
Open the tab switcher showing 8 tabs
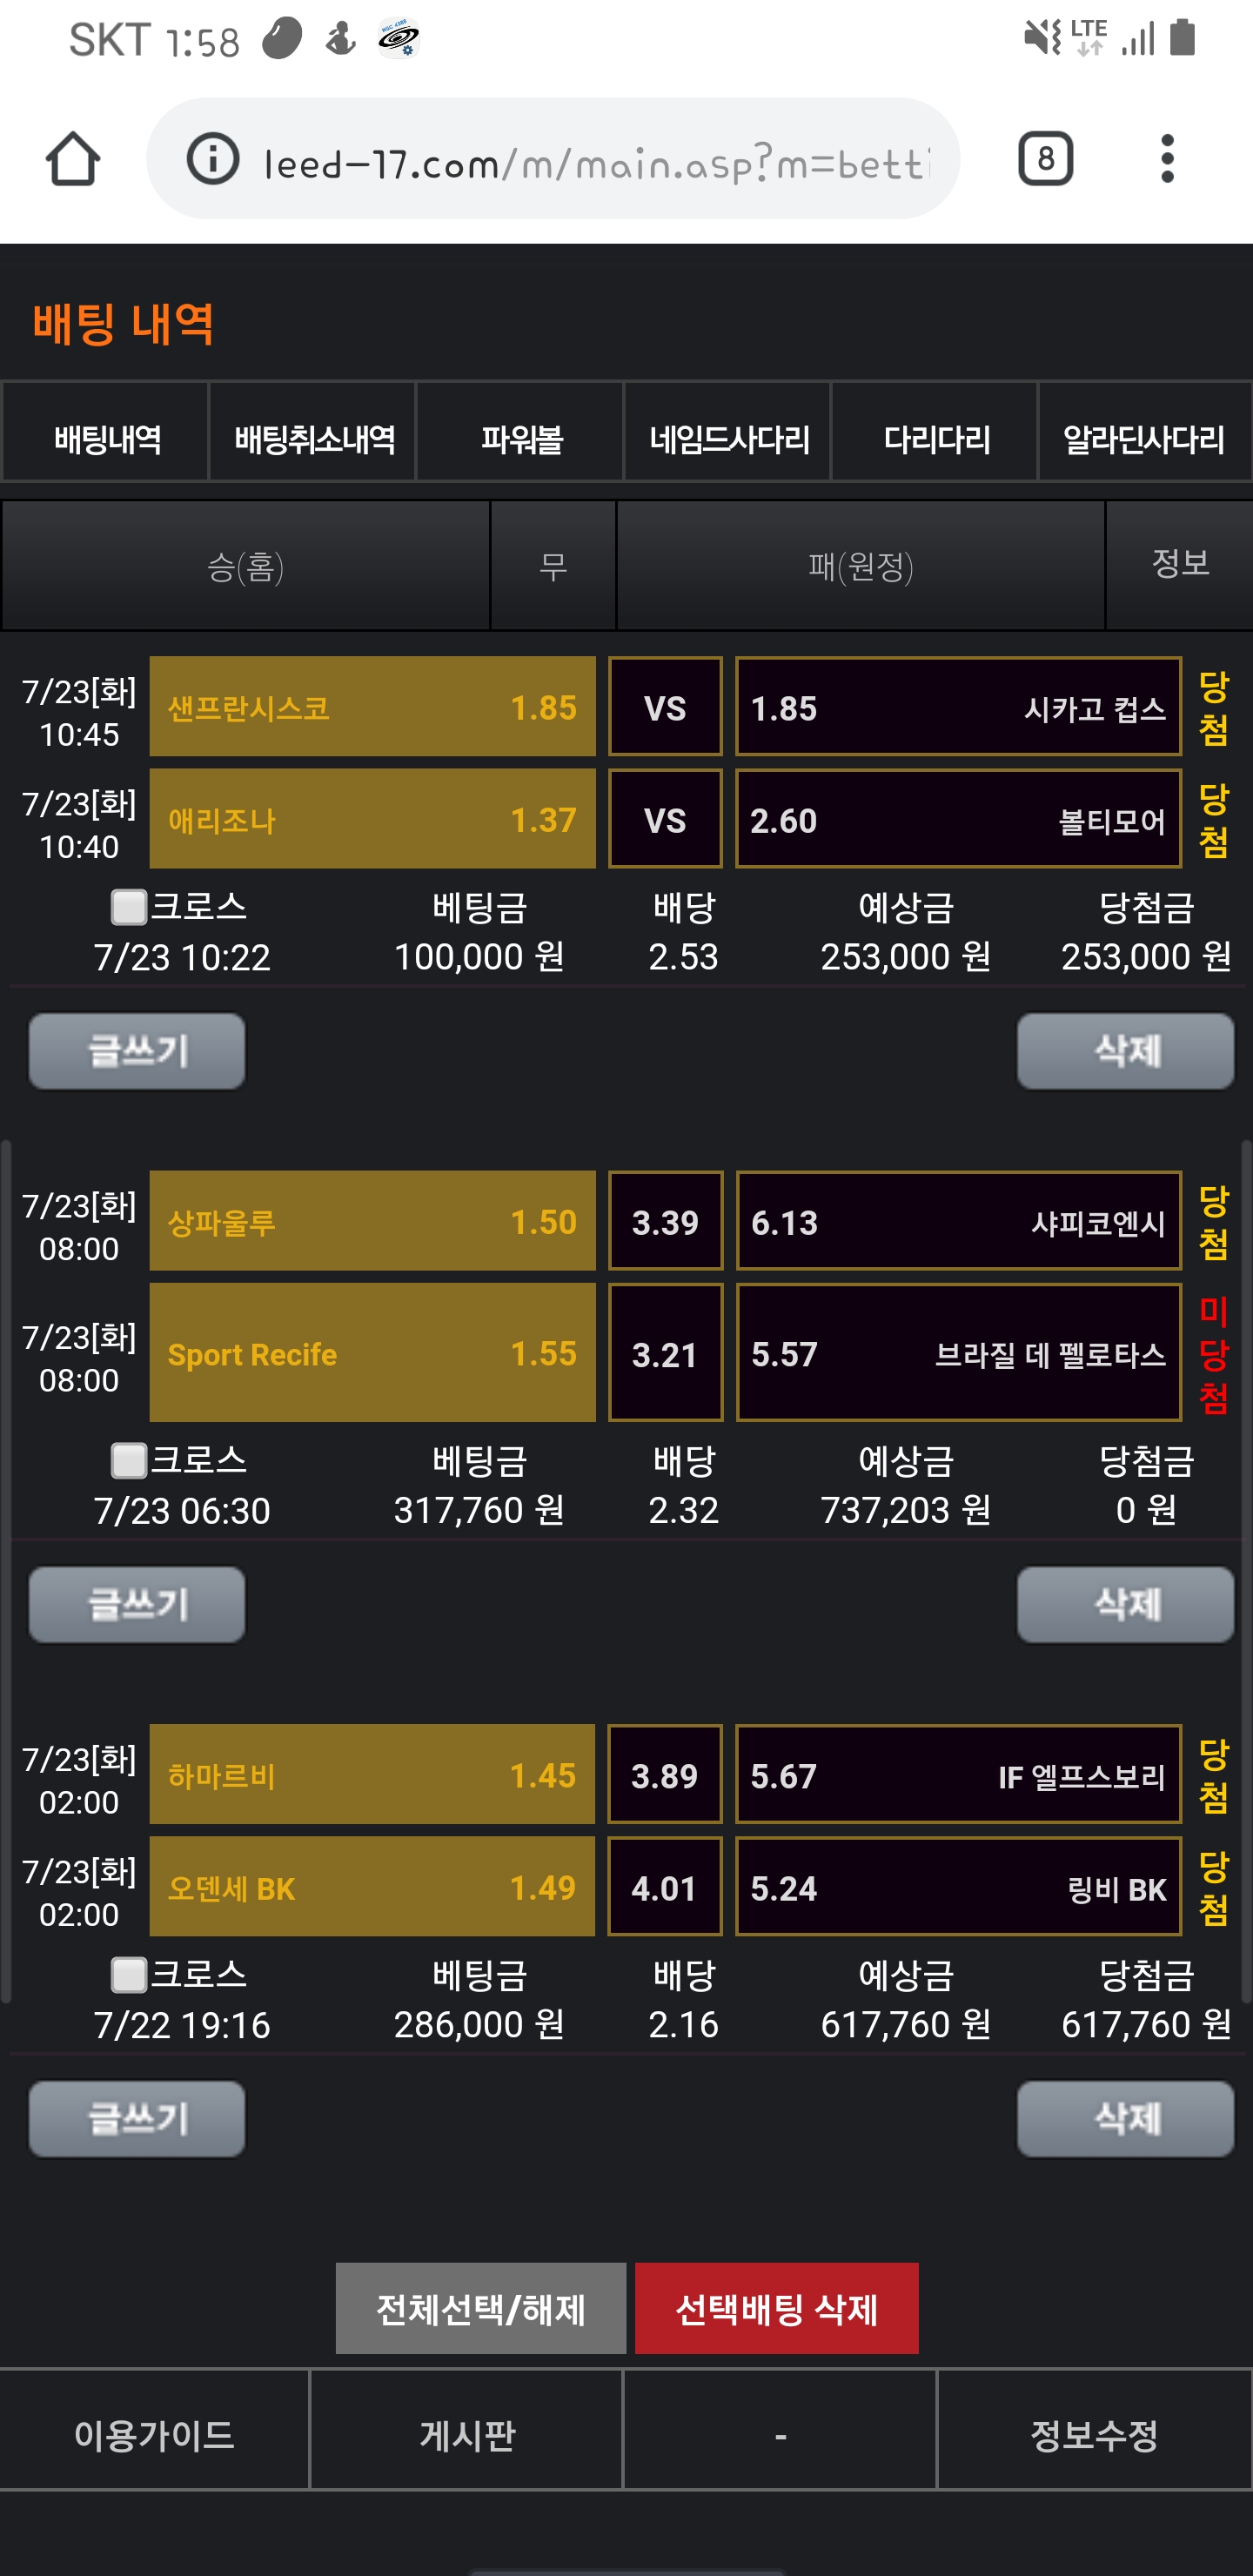point(1045,158)
